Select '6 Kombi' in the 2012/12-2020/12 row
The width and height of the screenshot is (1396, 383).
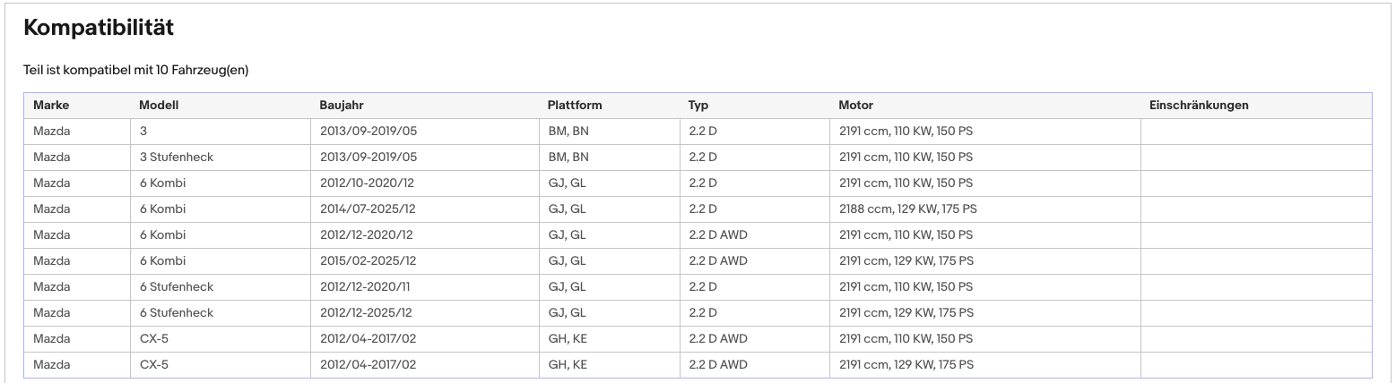163,235
